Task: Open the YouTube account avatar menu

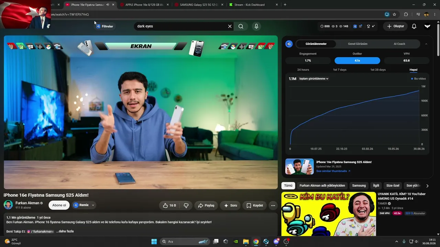Action: (427, 26)
